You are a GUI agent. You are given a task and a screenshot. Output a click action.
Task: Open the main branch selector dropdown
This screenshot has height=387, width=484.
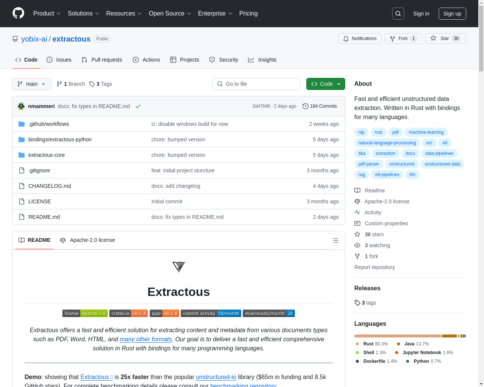pos(32,84)
